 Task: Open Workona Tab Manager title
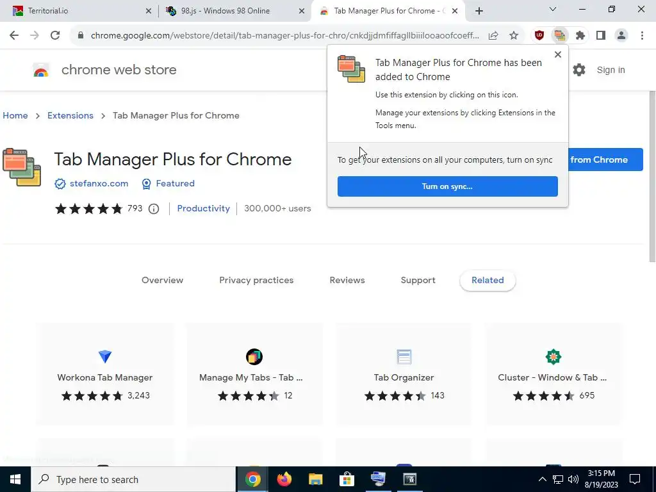coord(104,377)
